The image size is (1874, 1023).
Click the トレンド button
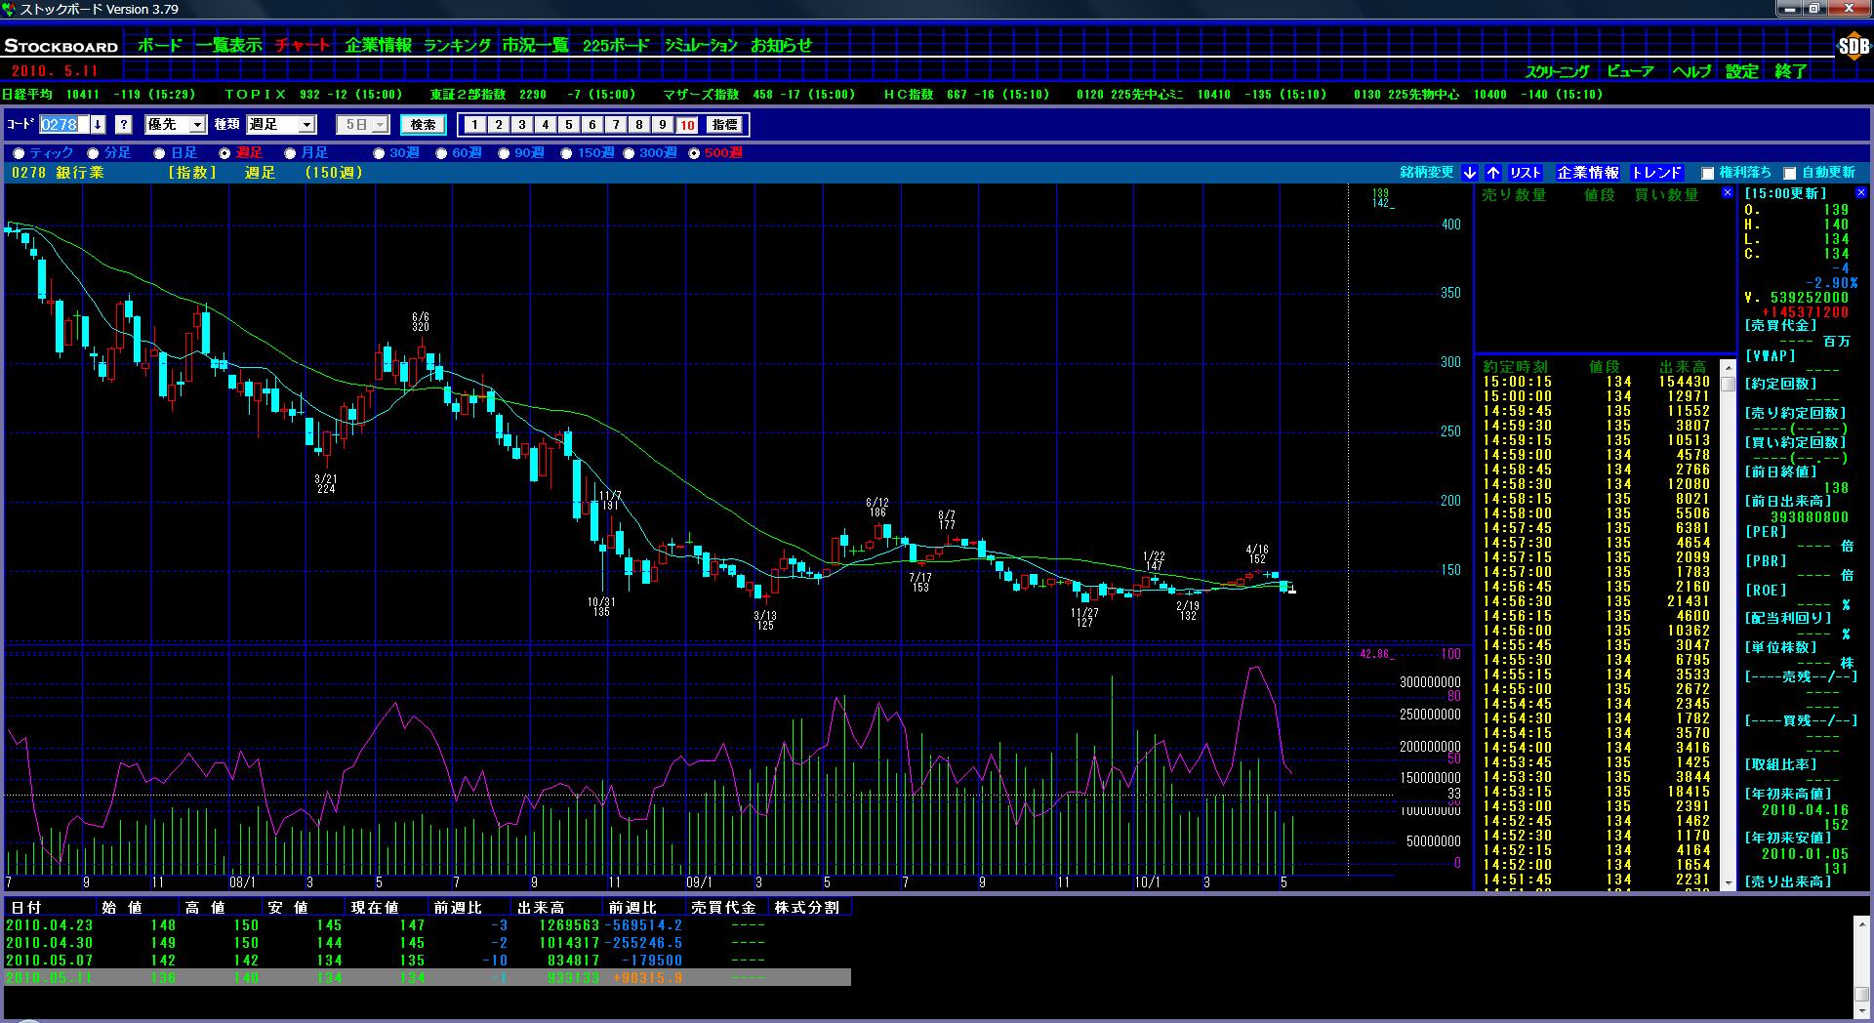click(x=1656, y=173)
